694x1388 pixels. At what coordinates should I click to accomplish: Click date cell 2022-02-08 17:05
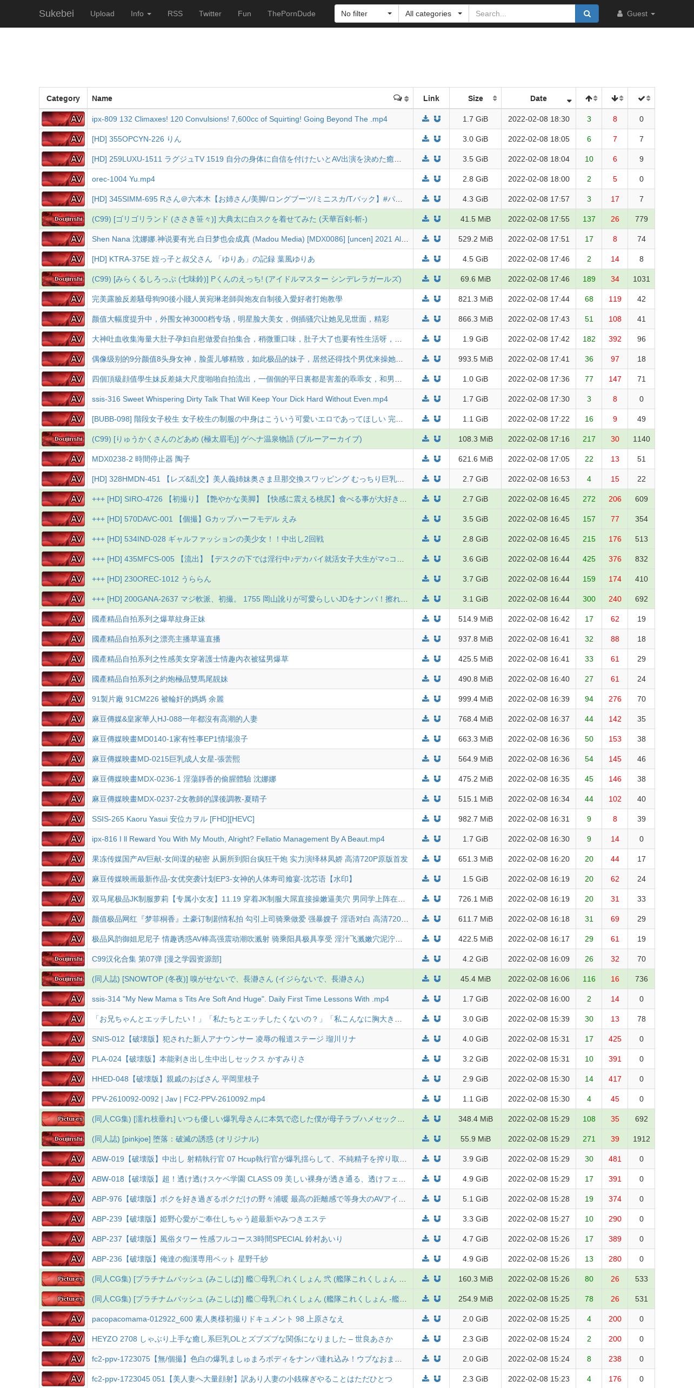[x=538, y=459]
